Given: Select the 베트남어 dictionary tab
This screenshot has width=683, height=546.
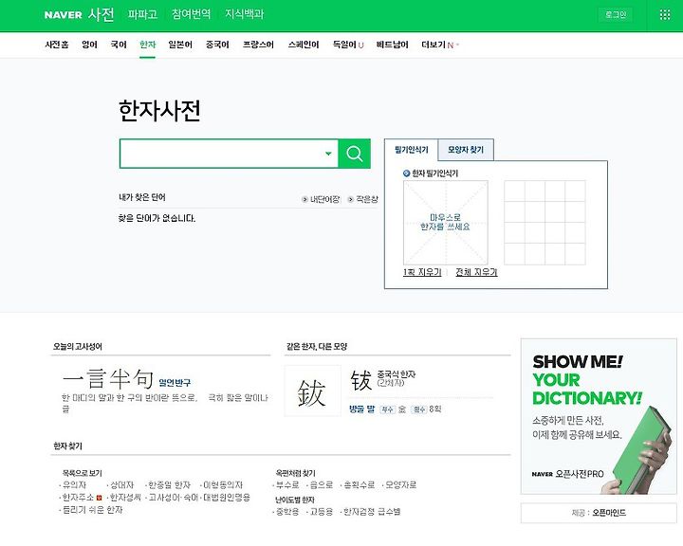Looking at the screenshot, I should (x=393, y=45).
